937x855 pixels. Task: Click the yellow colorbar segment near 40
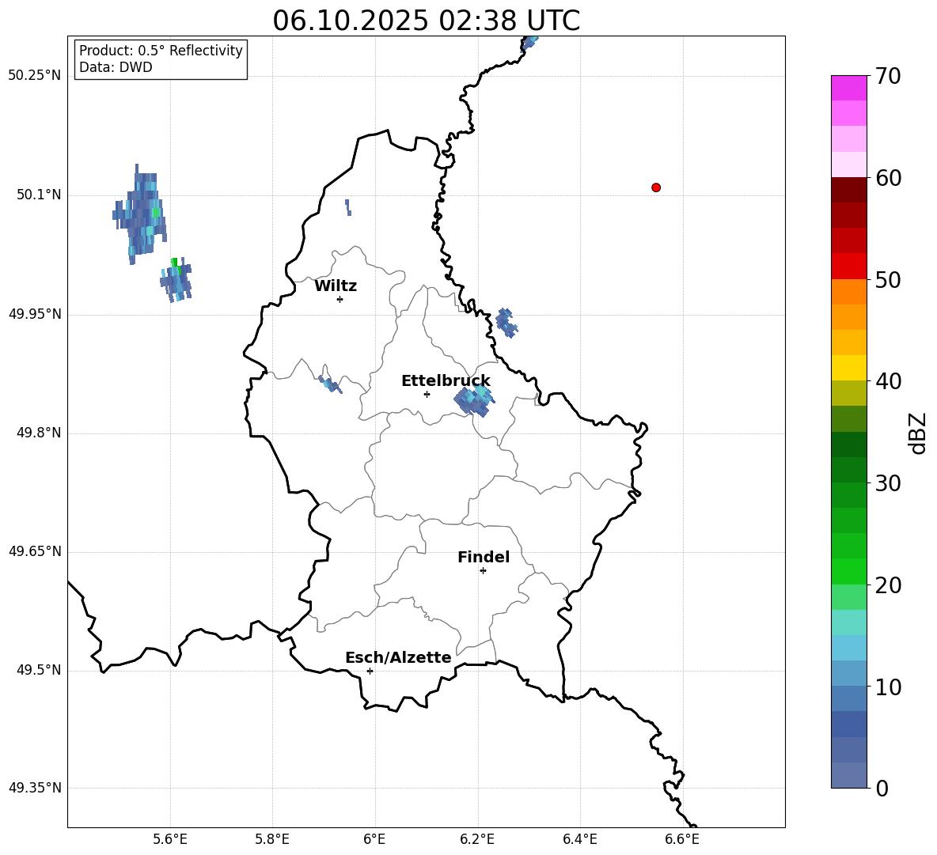(x=849, y=368)
